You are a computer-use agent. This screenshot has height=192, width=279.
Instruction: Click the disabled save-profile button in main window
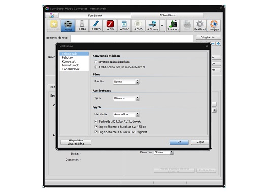click(x=174, y=170)
